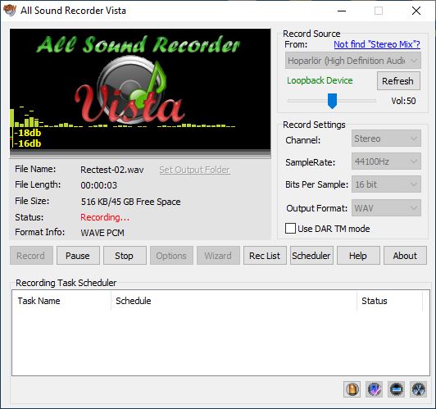Click the volume slider thumb
This screenshot has width=436, height=409.
point(332,101)
